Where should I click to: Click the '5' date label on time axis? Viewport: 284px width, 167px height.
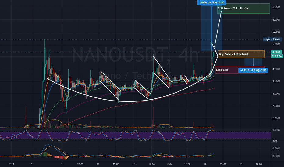click(x=32, y=164)
